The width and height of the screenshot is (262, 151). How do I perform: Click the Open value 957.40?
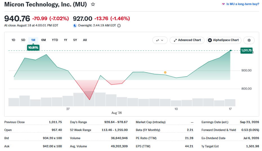(57, 130)
